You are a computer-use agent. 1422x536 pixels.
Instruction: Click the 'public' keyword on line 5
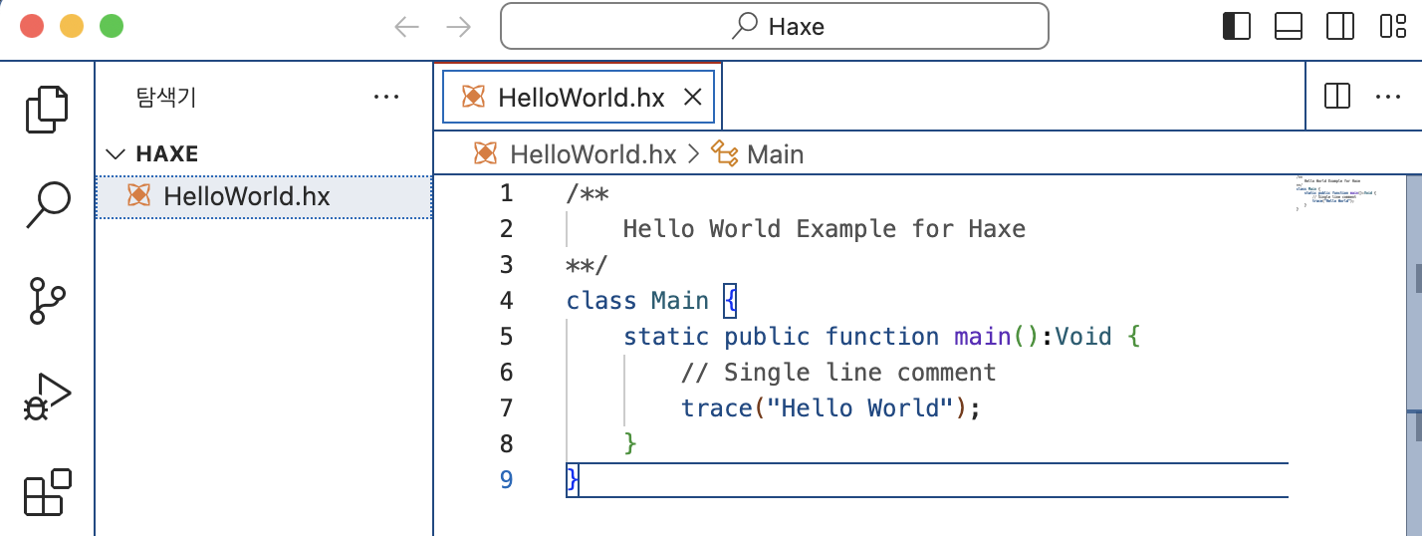click(767, 337)
